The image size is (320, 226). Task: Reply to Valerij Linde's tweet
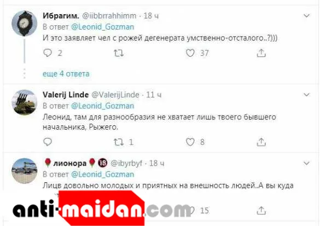tap(48, 142)
